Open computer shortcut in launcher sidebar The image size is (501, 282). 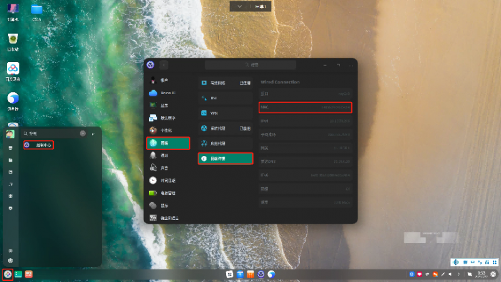[11, 148]
